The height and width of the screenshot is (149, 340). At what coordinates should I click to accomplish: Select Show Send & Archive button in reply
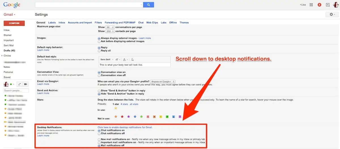[x=99, y=91]
